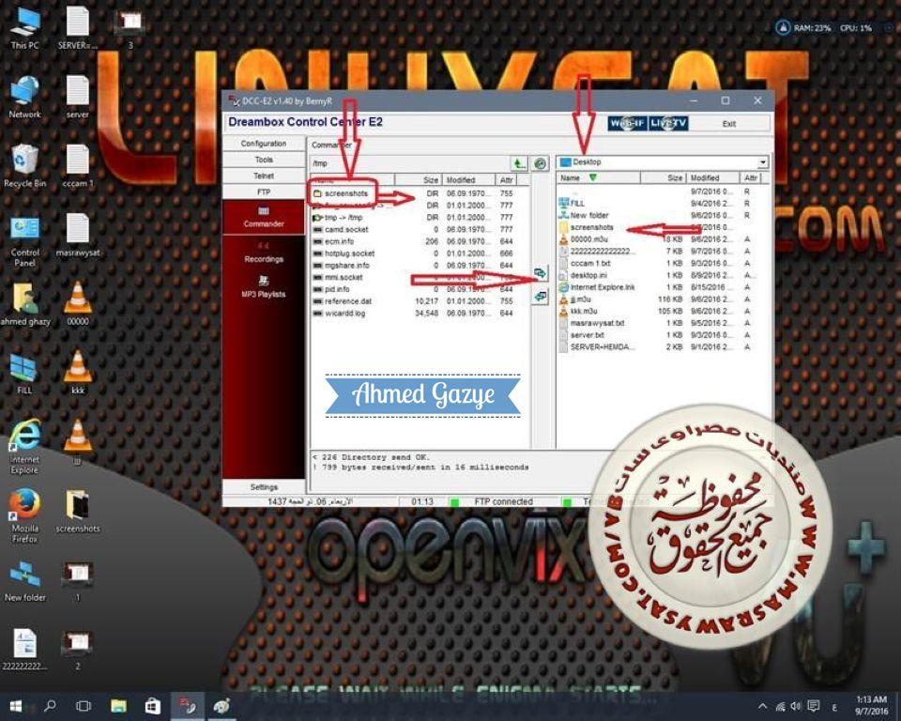Open Task View from the taskbar
The height and width of the screenshot is (721, 901).
tap(84, 705)
